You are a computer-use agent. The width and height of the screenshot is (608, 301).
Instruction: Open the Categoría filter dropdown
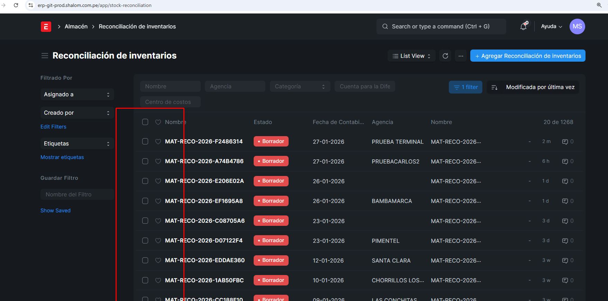coord(300,87)
